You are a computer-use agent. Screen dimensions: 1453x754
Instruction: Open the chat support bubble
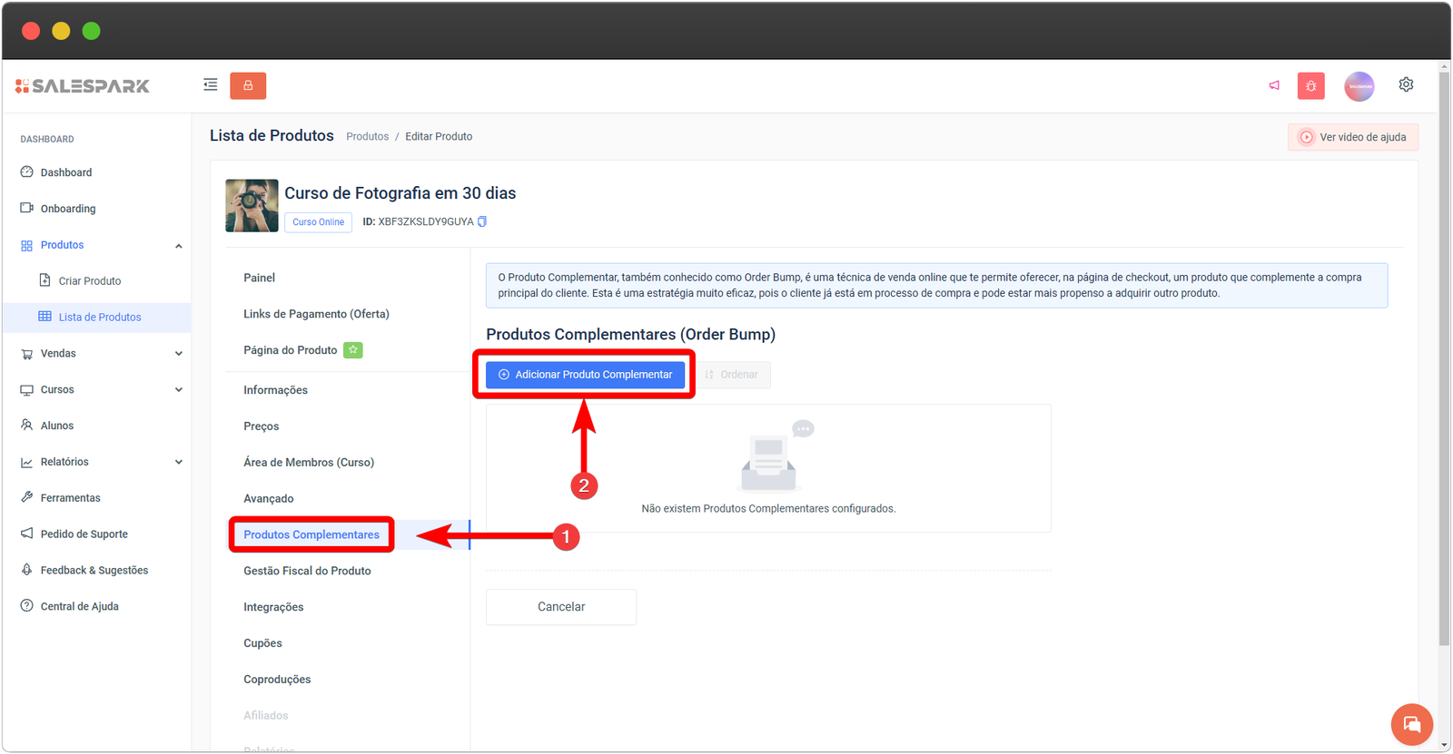(1411, 724)
